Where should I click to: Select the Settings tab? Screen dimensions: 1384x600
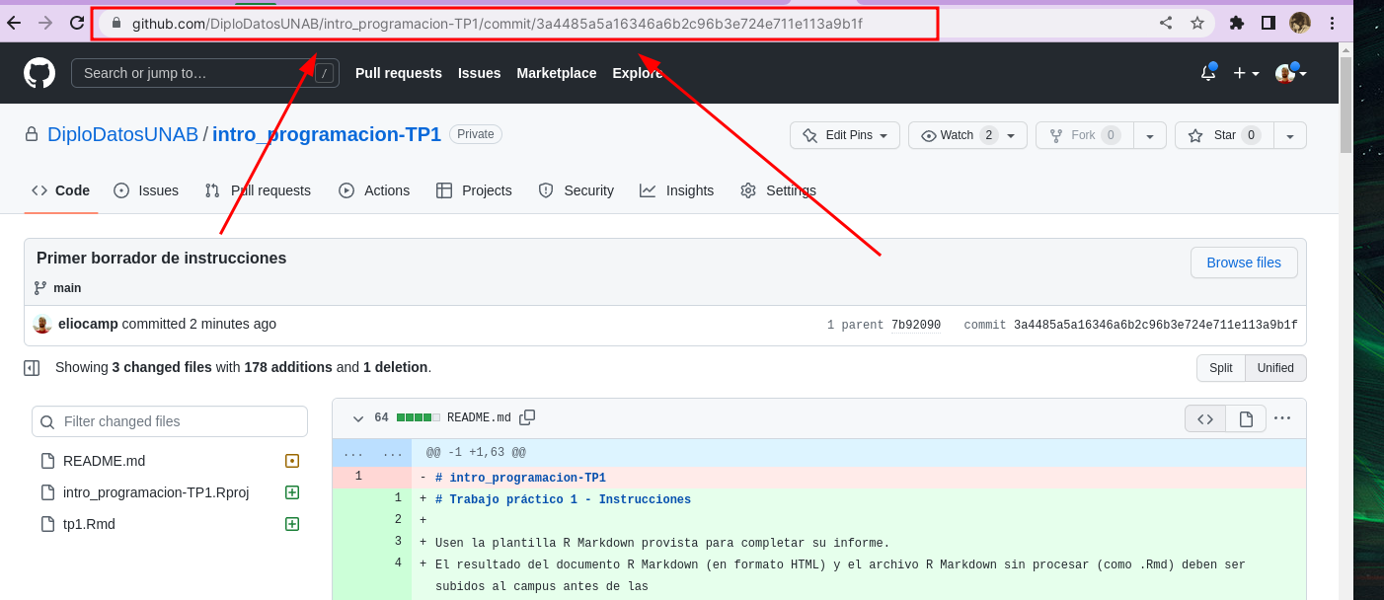coord(778,190)
